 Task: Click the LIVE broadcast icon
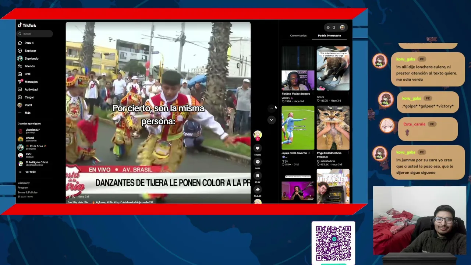(x=20, y=74)
